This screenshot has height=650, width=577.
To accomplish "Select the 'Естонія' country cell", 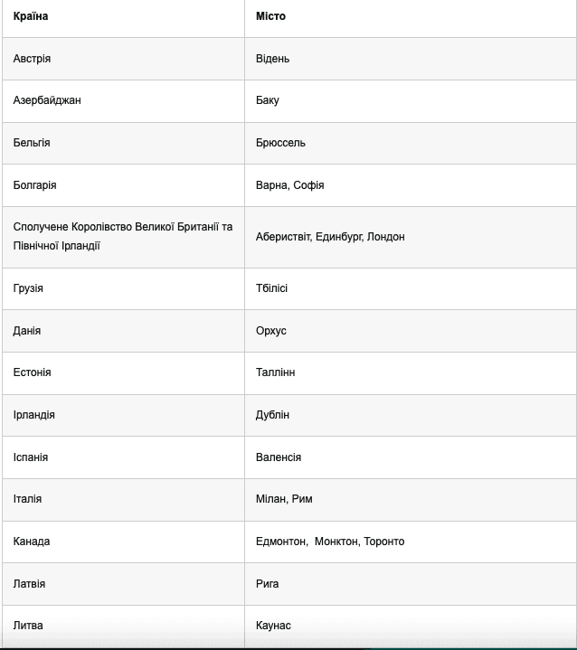I will point(33,372).
